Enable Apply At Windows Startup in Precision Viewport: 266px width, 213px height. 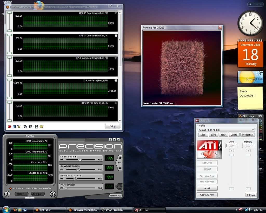10,188
